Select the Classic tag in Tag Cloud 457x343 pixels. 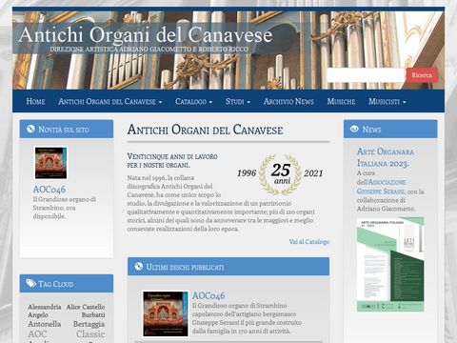point(90,334)
